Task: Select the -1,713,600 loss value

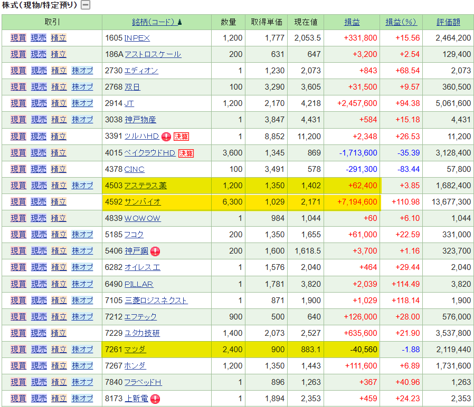Action: (358, 153)
